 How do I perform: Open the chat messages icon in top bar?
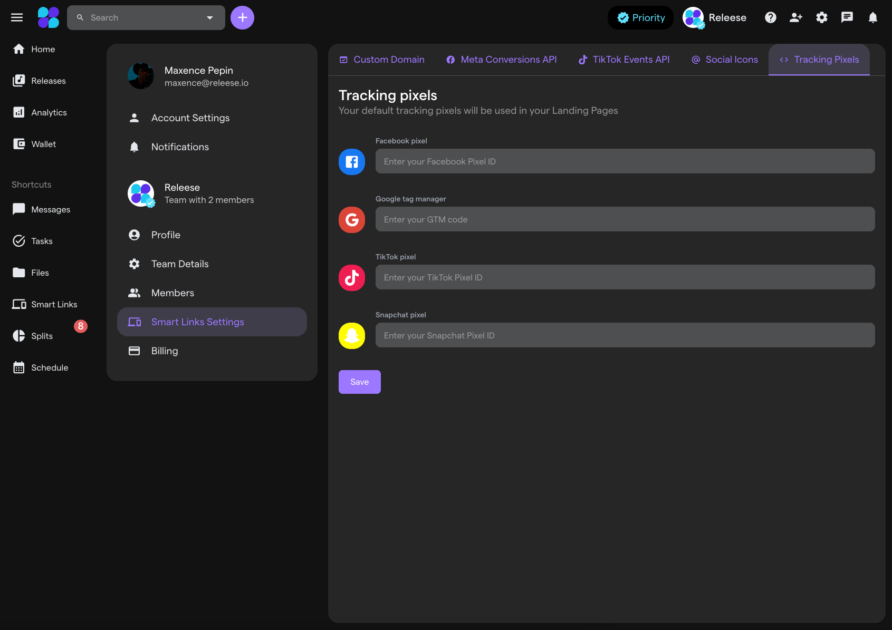[847, 17]
